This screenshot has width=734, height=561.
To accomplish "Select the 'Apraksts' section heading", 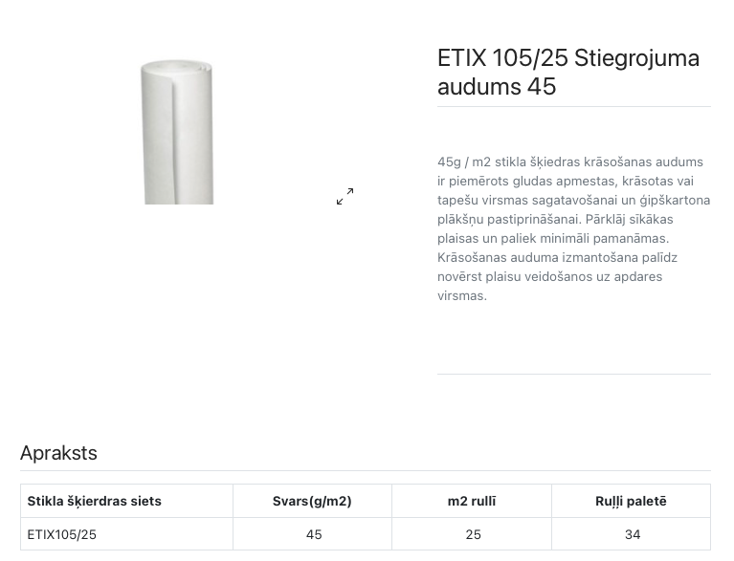I will point(59,453).
